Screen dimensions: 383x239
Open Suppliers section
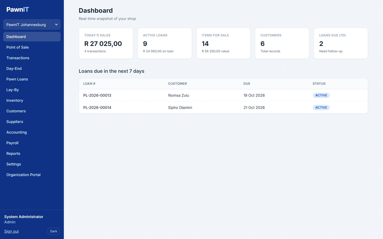click(x=32, y=122)
